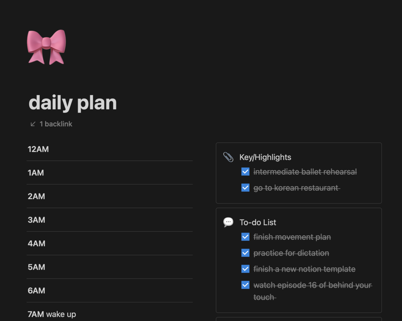The image size is (402, 321).
Task: Toggle practice for dictation checkbox
Action: 246,253
